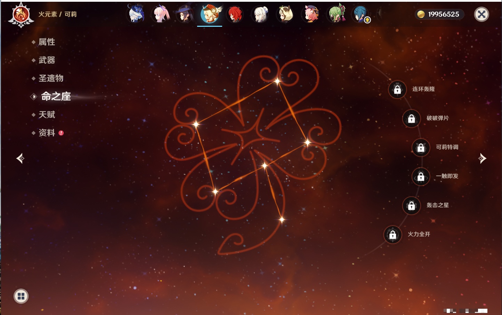
Task: Open the locked 破破弹片 constellation node
Action: (411, 118)
